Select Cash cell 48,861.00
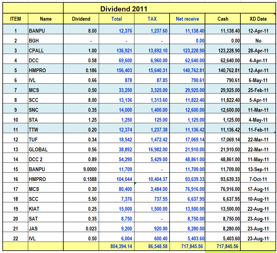The image size is (277, 253). (x=223, y=158)
